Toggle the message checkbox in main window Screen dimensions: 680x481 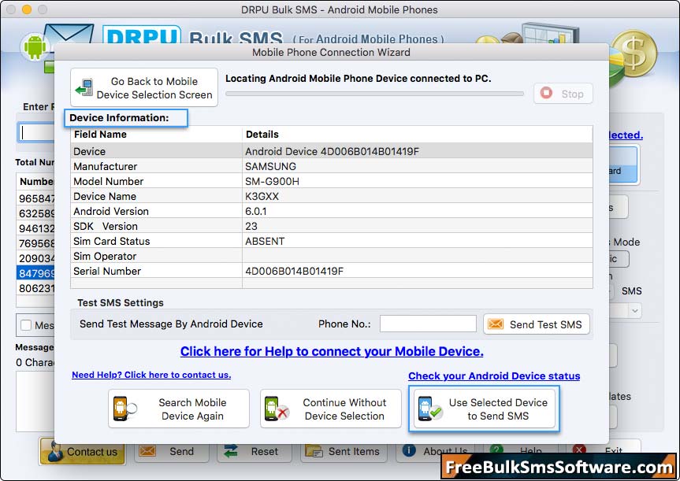pos(26,325)
